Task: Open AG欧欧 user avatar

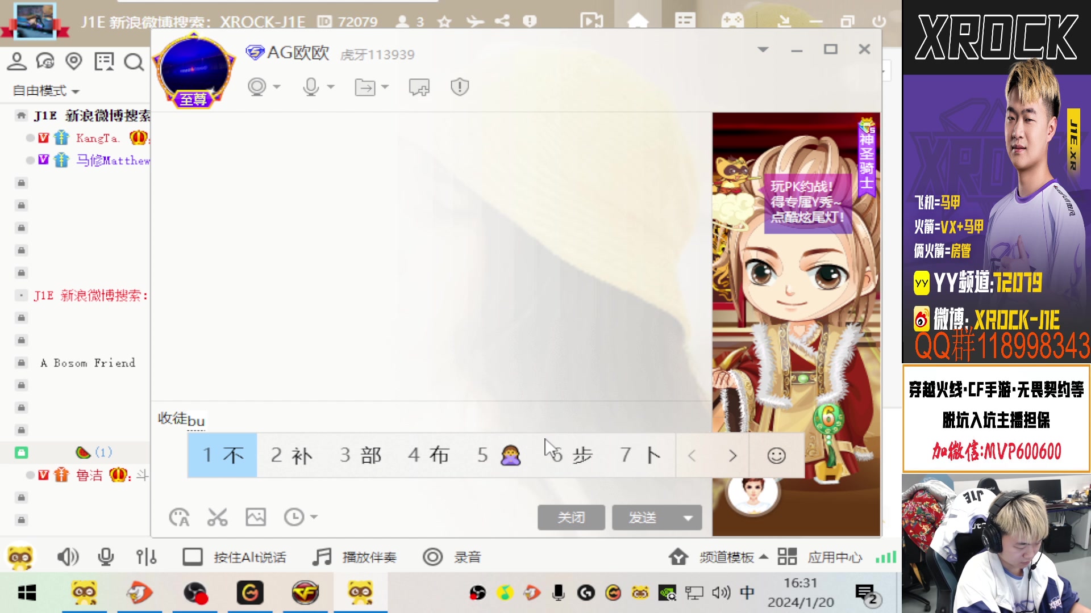Action: [x=194, y=71]
